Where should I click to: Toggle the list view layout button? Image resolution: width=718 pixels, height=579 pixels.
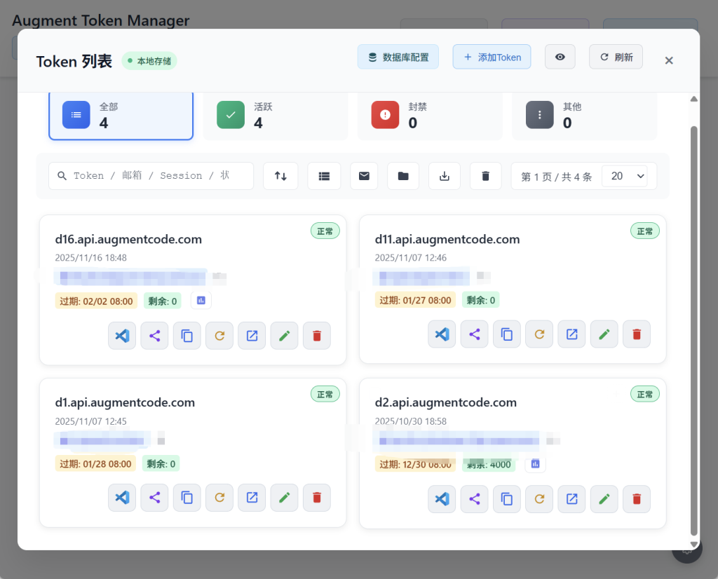coord(324,176)
